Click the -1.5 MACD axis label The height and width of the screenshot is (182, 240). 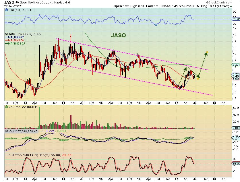[x=236, y=149]
